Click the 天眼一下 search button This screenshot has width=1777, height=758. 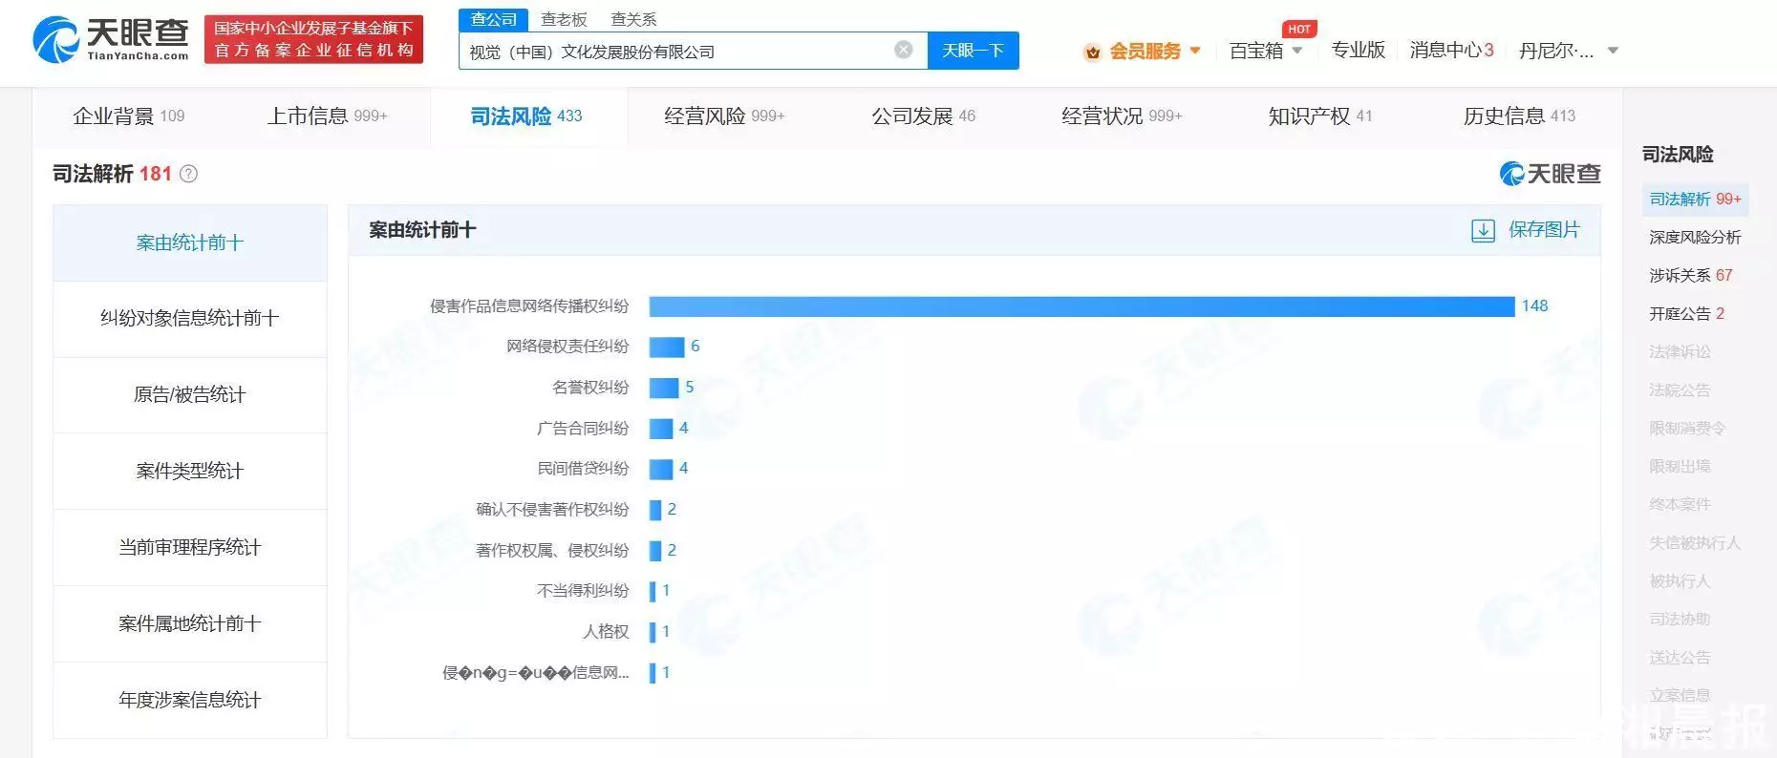973,51
